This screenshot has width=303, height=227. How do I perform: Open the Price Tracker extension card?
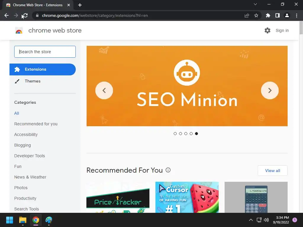coord(118,197)
